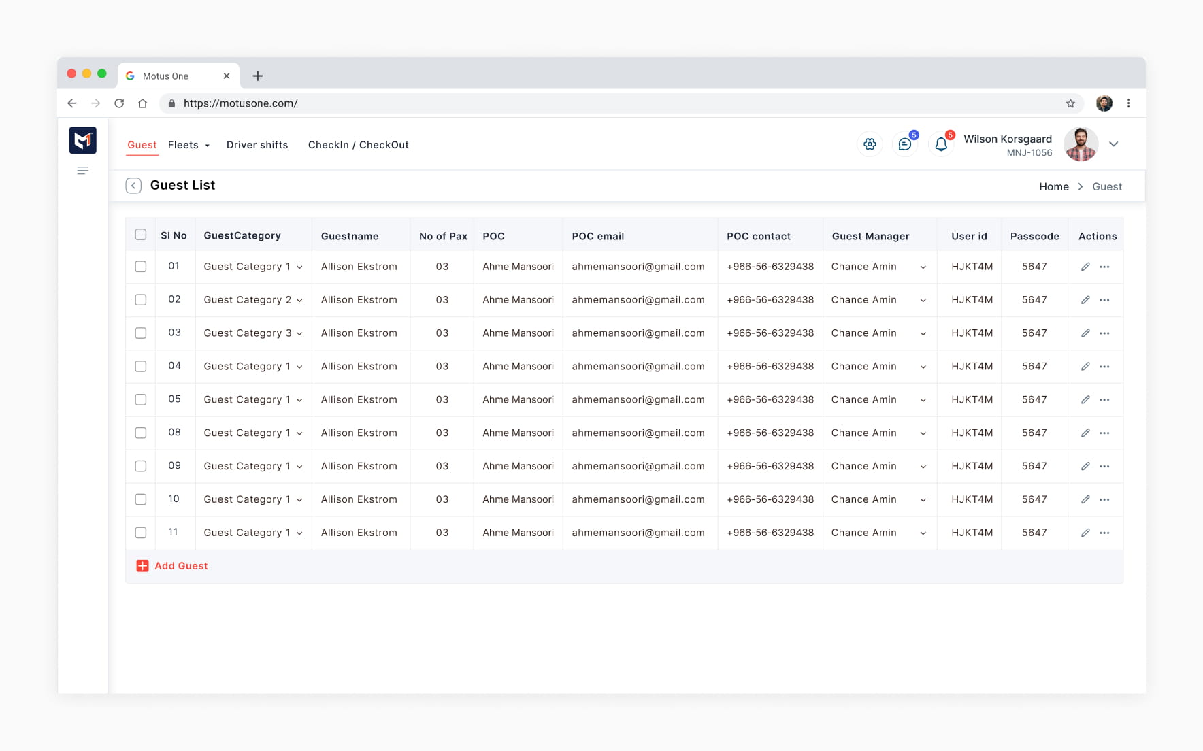Open the settings gear icon
The width and height of the screenshot is (1203, 751).
point(870,144)
